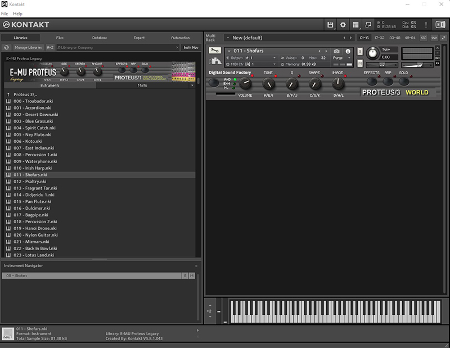Image resolution: width=450 pixels, height=348 pixels.
Task: Open the Kontakt save/load disk menu
Action: [x=330, y=25]
